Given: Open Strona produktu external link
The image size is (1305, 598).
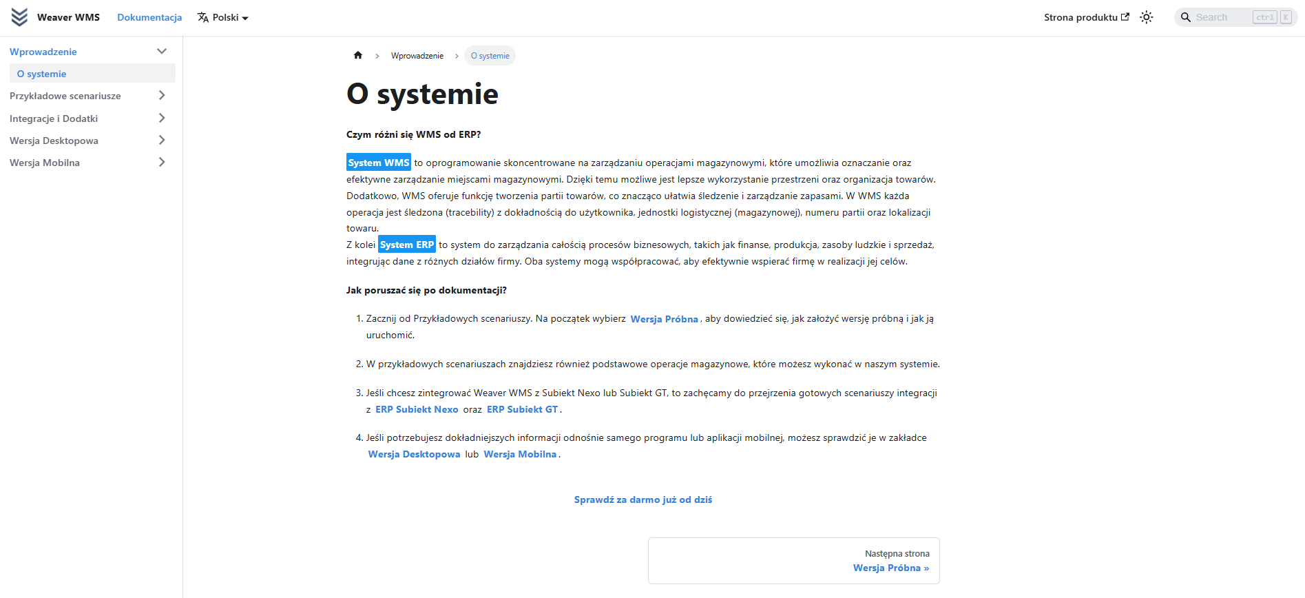Looking at the screenshot, I should pos(1086,17).
